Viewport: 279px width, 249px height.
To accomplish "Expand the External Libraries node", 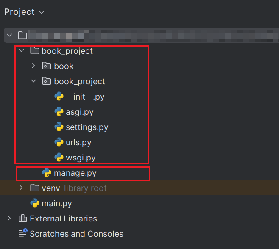I will (x=9, y=218).
